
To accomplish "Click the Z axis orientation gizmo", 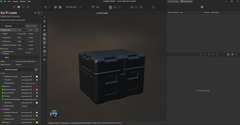I will click(54, 114).
